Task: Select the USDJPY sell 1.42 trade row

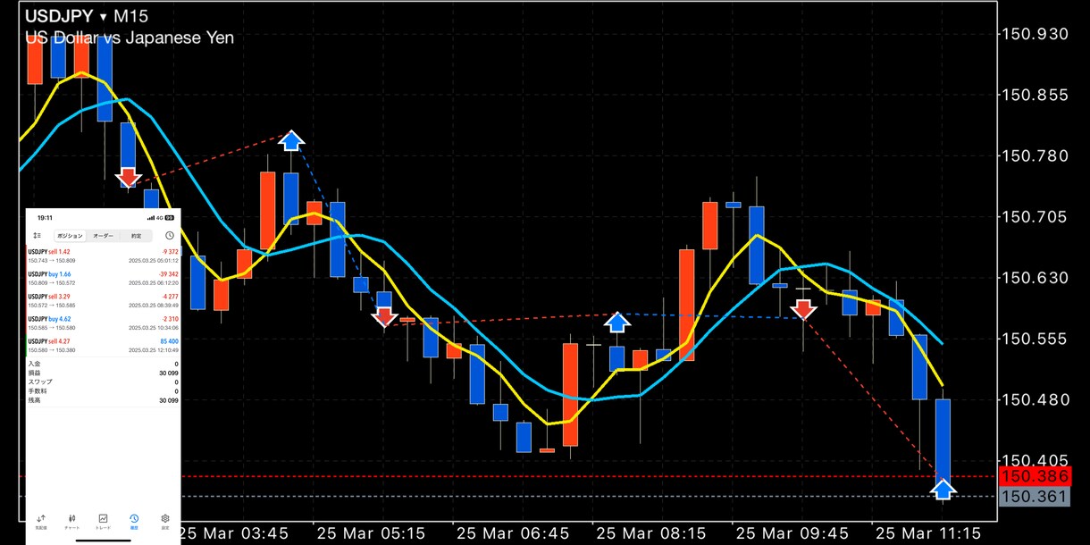Action: [x=103, y=256]
